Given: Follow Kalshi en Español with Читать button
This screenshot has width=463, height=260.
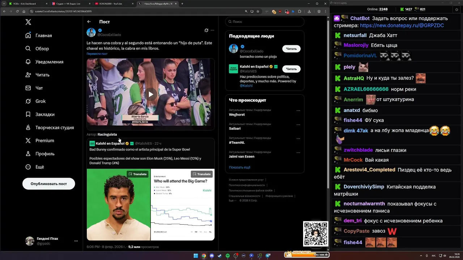Looking at the screenshot, I should pyautogui.click(x=291, y=69).
